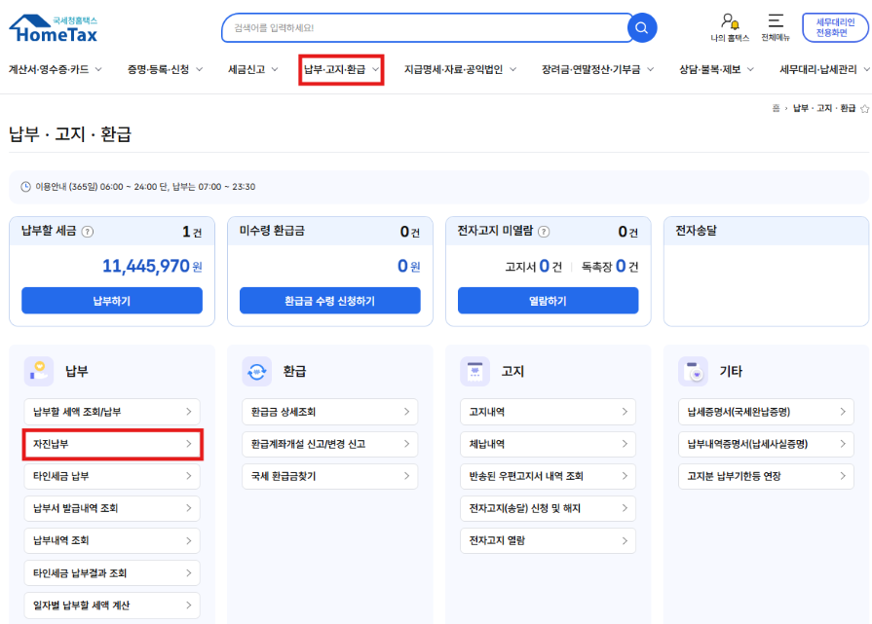Click 환급금 수령 신청하기 button
Viewport: 872px width, 624px height.
[329, 301]
